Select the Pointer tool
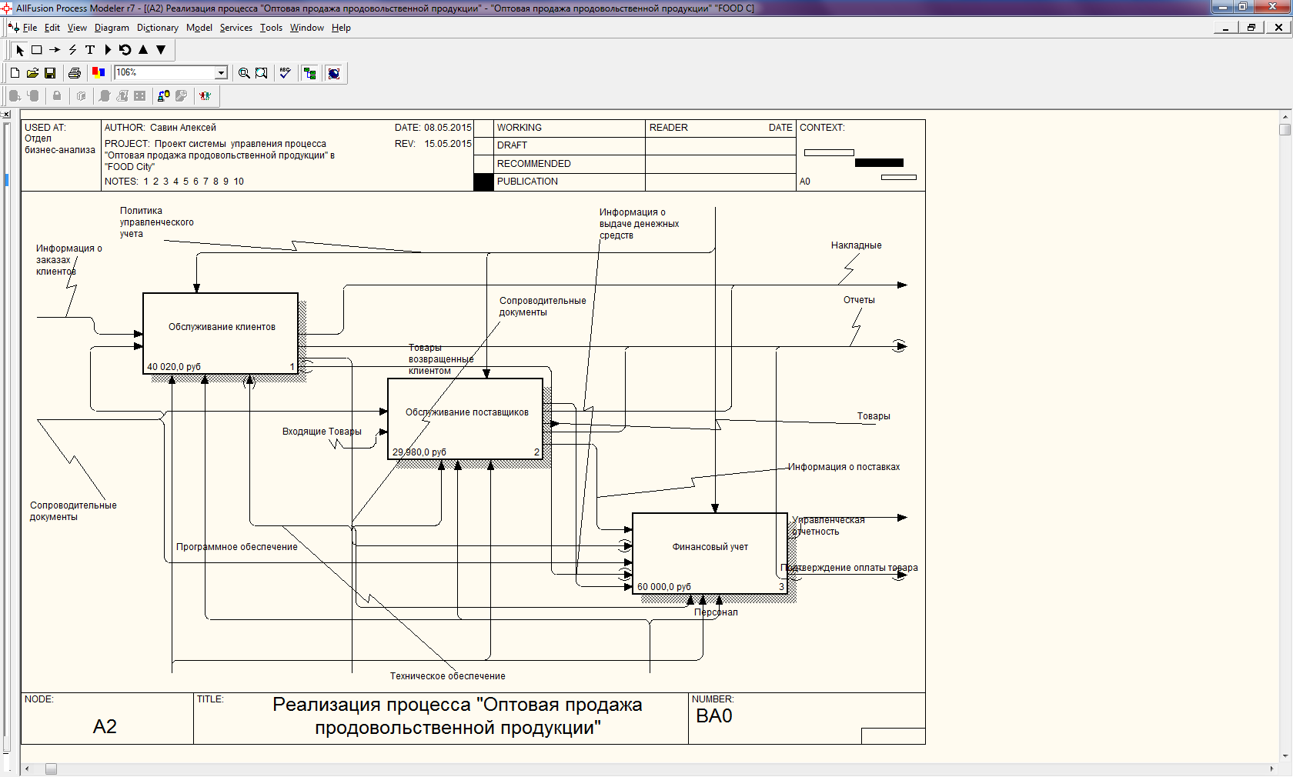The image size is (1293, 777). 20,50
